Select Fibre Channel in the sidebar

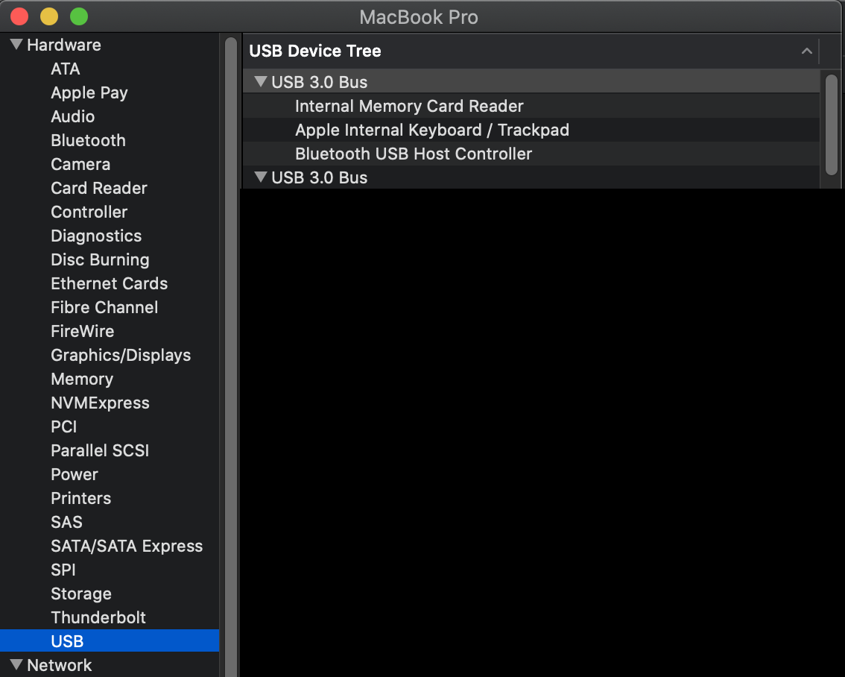104,307
